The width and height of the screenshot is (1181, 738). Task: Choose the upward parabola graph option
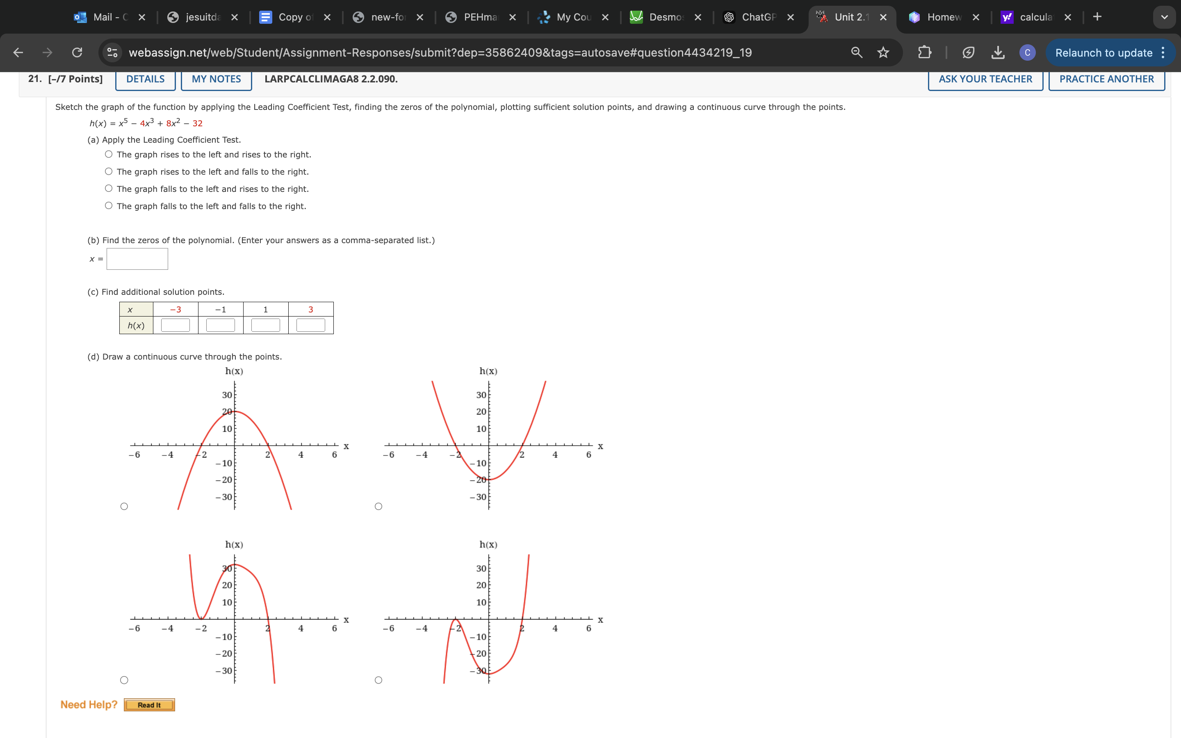click(378, 506)
